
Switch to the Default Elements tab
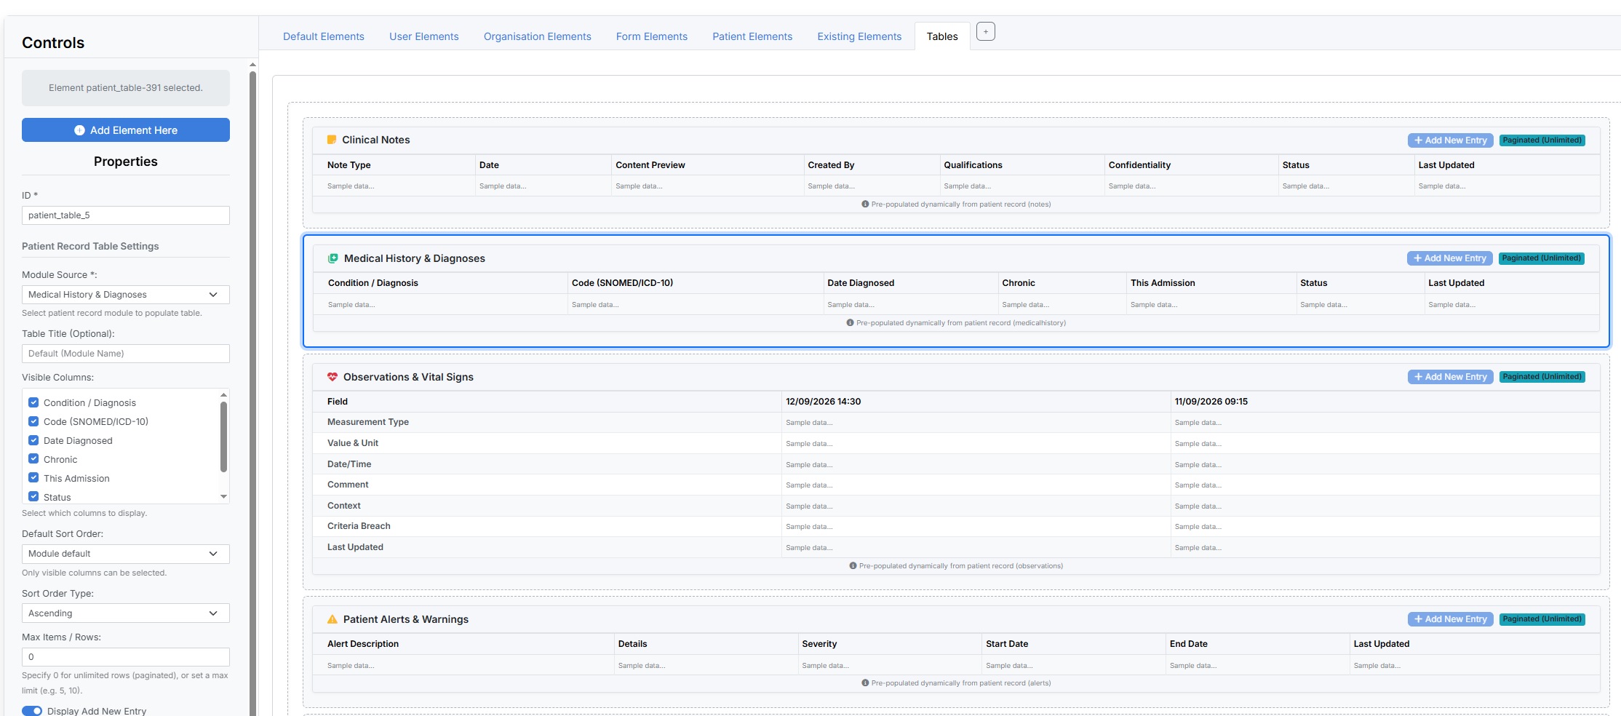pyautogui.click(x=324, y=36)
